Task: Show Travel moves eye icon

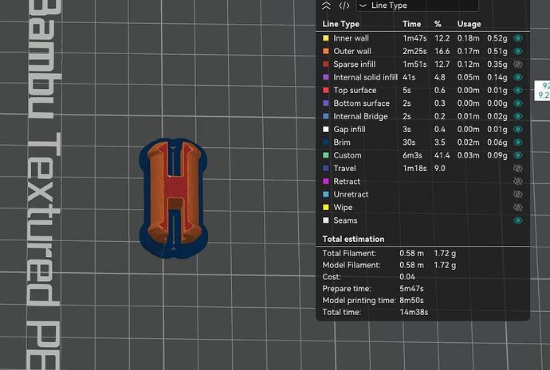Action: click(518, 169)
